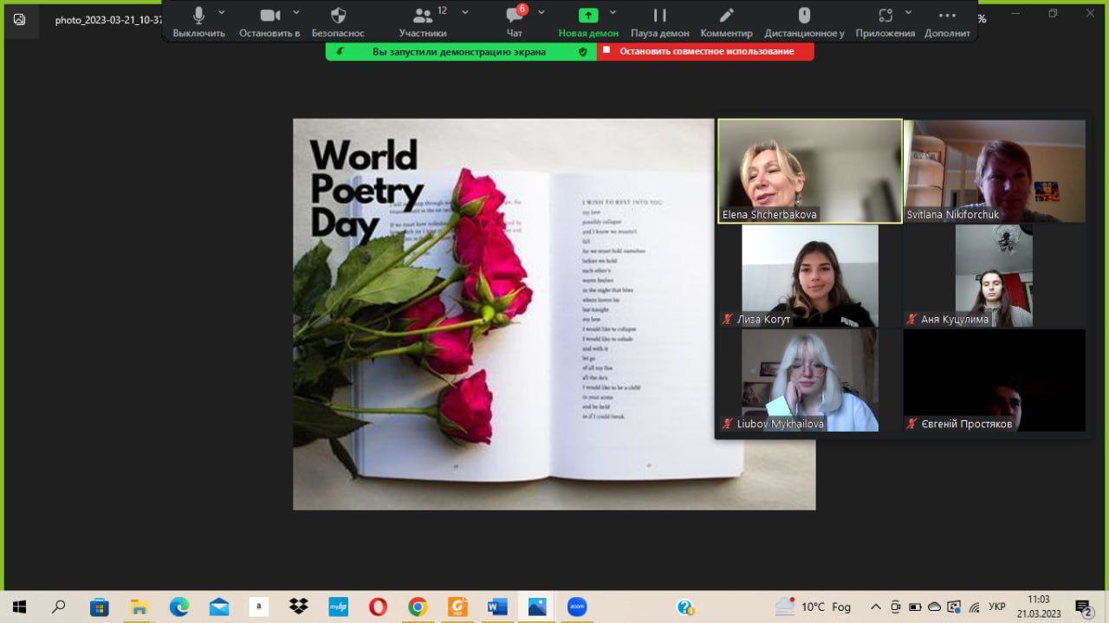This screenshot has width=1109, height=623.
Task: Open the Chat with unread messages
Action: [515, 21]
